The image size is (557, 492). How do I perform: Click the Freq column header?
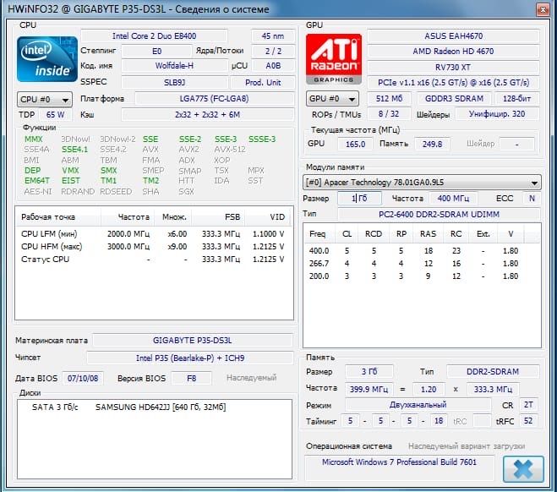pos(318,234)
